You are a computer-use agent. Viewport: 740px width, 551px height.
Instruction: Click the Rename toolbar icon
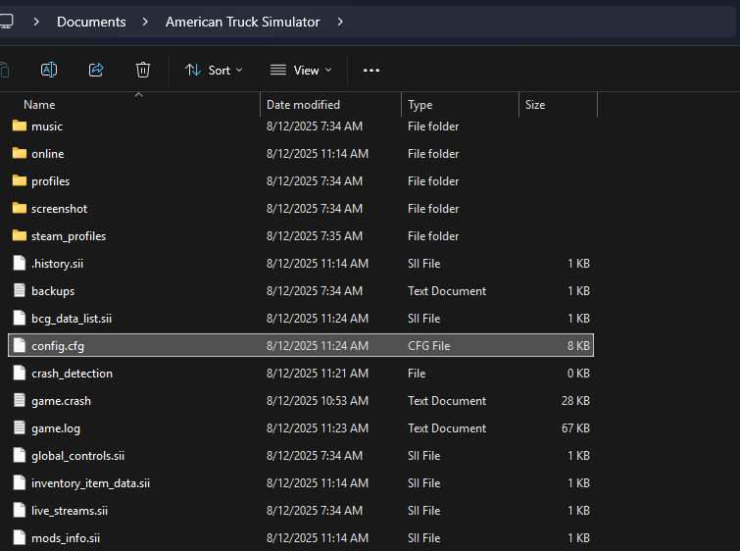tap(49, 71)
